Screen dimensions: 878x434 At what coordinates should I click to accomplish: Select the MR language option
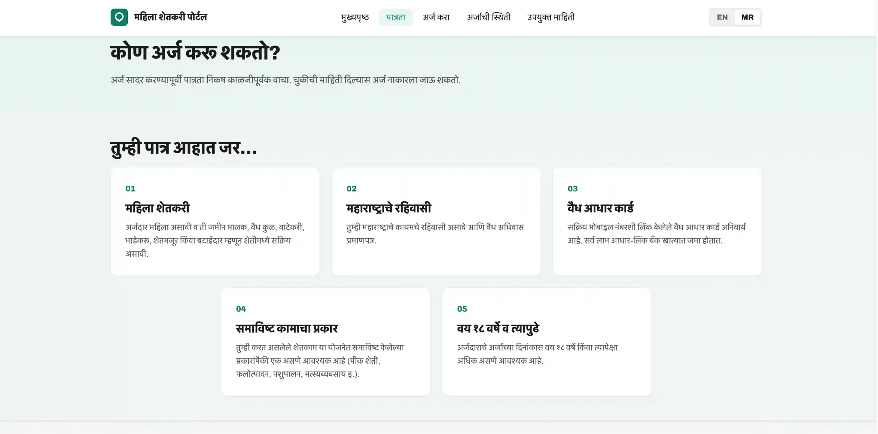click(747, 17)
